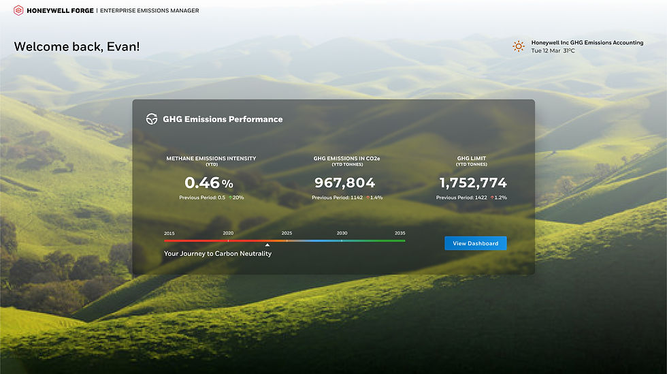The image size is (667, 374).
Task: Click the GHG Limit heading
Action: pos(471,159)
